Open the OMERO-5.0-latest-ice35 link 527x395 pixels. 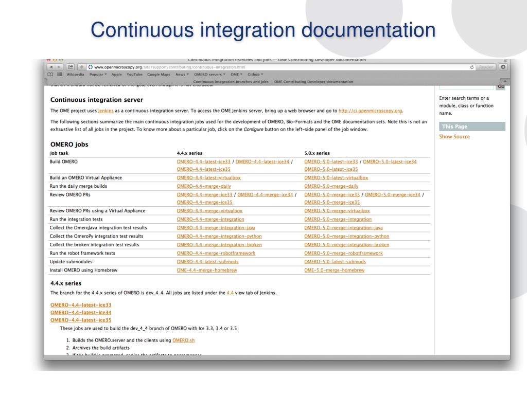[331, 169]
